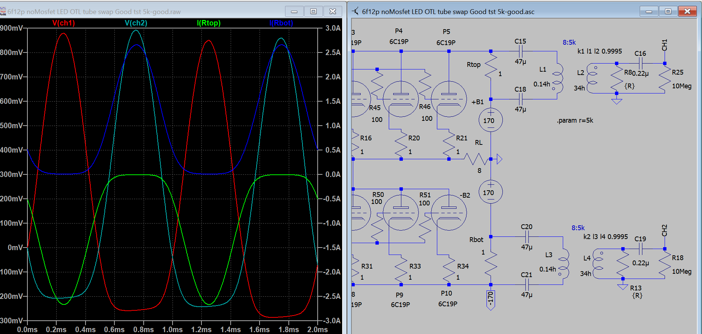Click the k2 l3 l4 0.9995 directive
The height and width of the screenshot is (334, 702).
(x=606, y=236)
